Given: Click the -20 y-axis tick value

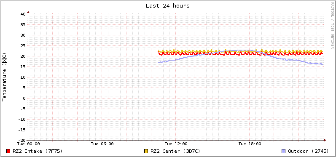Looking at the screenshot, I should click(22, 140).
